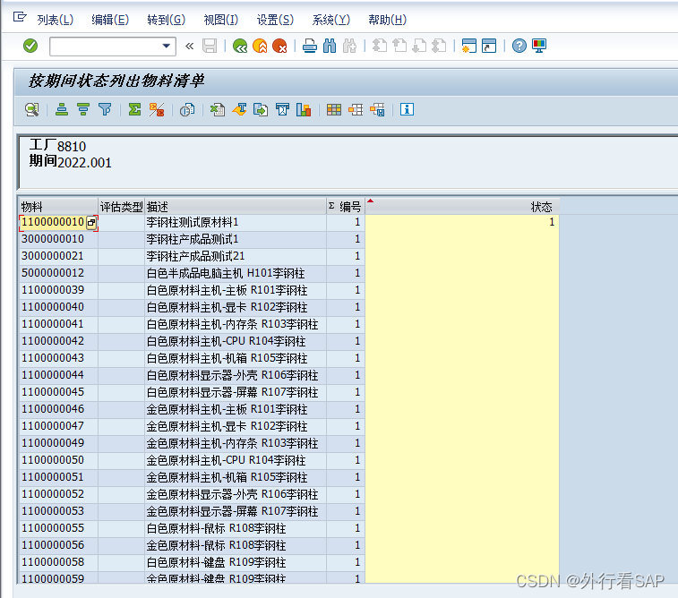
Task: Click the Save Layout icon
Action: [377, 110]
